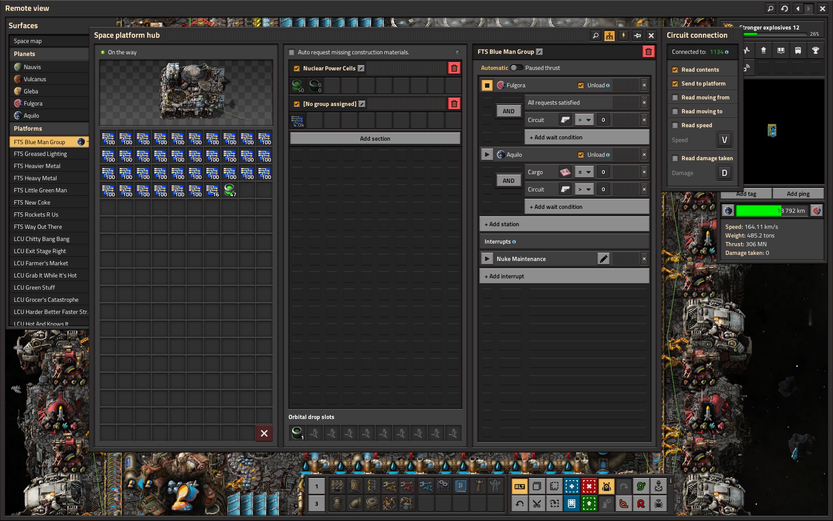Toggle Automatic / Paused thrust switch
Image resolution: width=833 pixels, height=521 pixels.
pos(516,68)
